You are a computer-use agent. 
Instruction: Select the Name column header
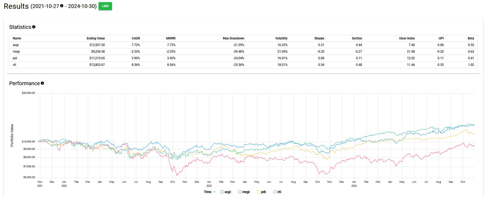click(17, 38)
